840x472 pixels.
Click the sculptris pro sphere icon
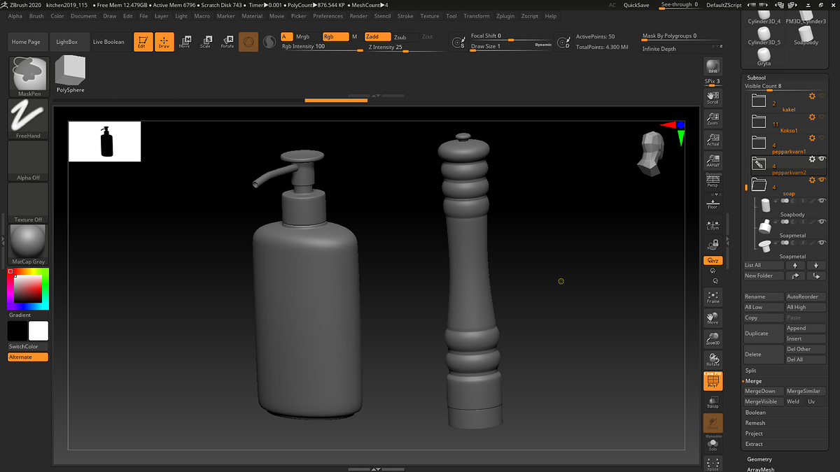269,43
